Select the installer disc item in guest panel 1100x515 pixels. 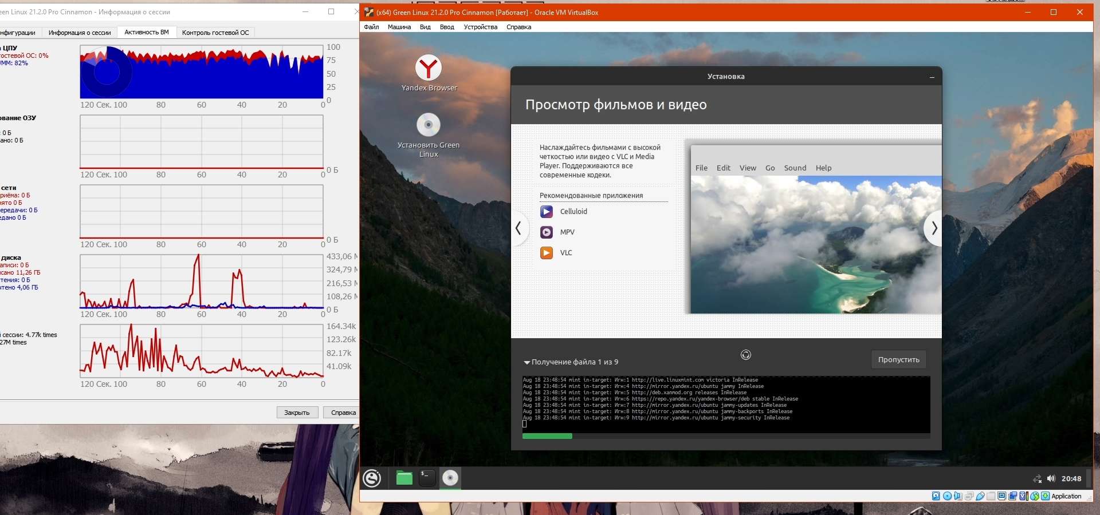coord(450,478)
